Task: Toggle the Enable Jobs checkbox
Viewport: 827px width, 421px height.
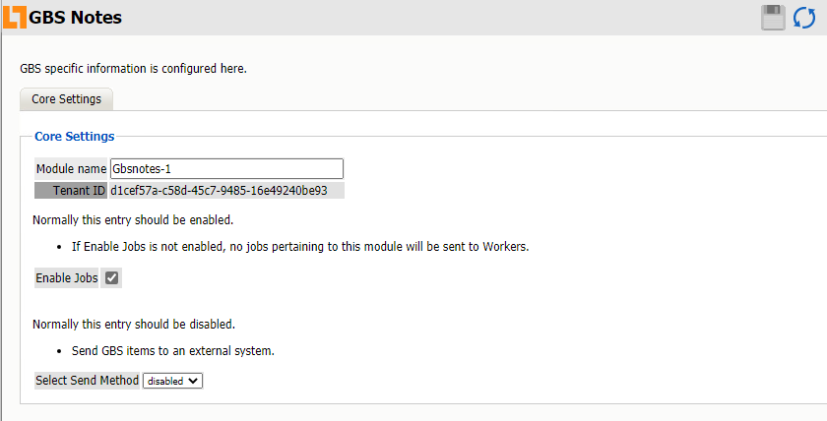Action: click(112, 278)
